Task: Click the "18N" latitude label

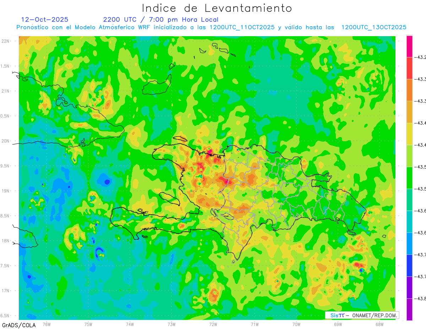Action: click(x=5, y=241)
